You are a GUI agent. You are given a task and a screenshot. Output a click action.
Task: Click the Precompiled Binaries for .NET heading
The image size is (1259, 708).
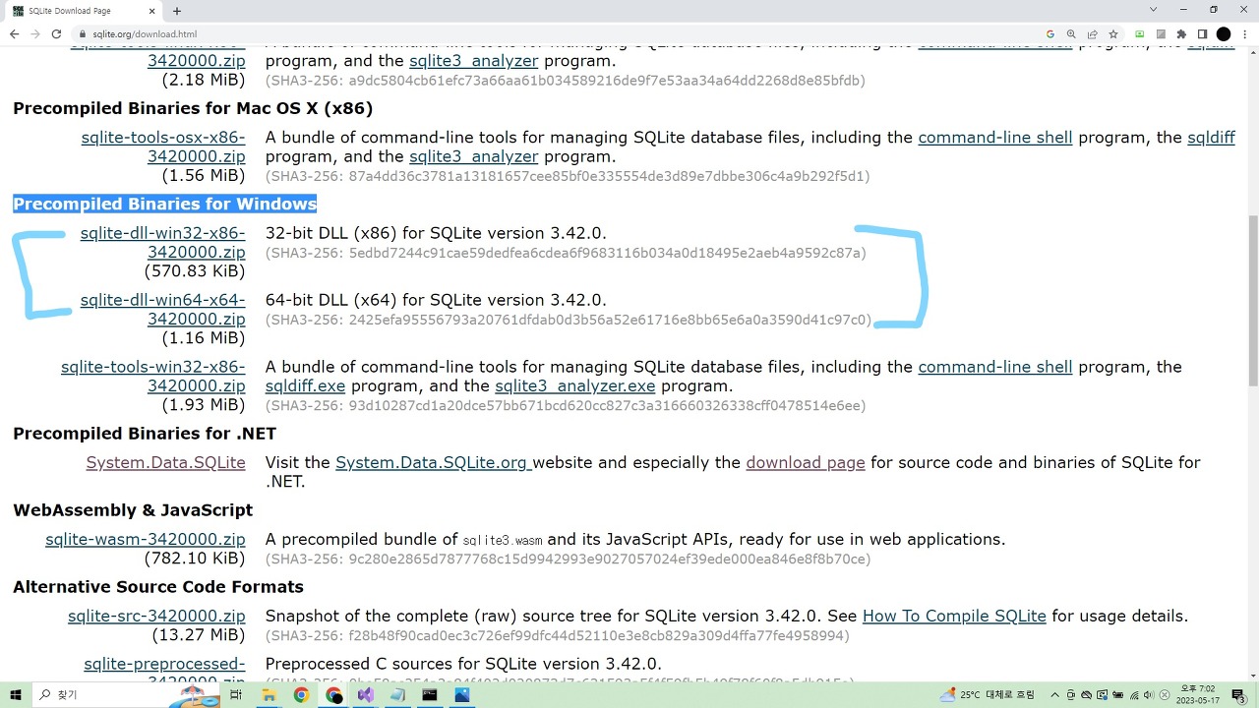click(x=145, y=434)
